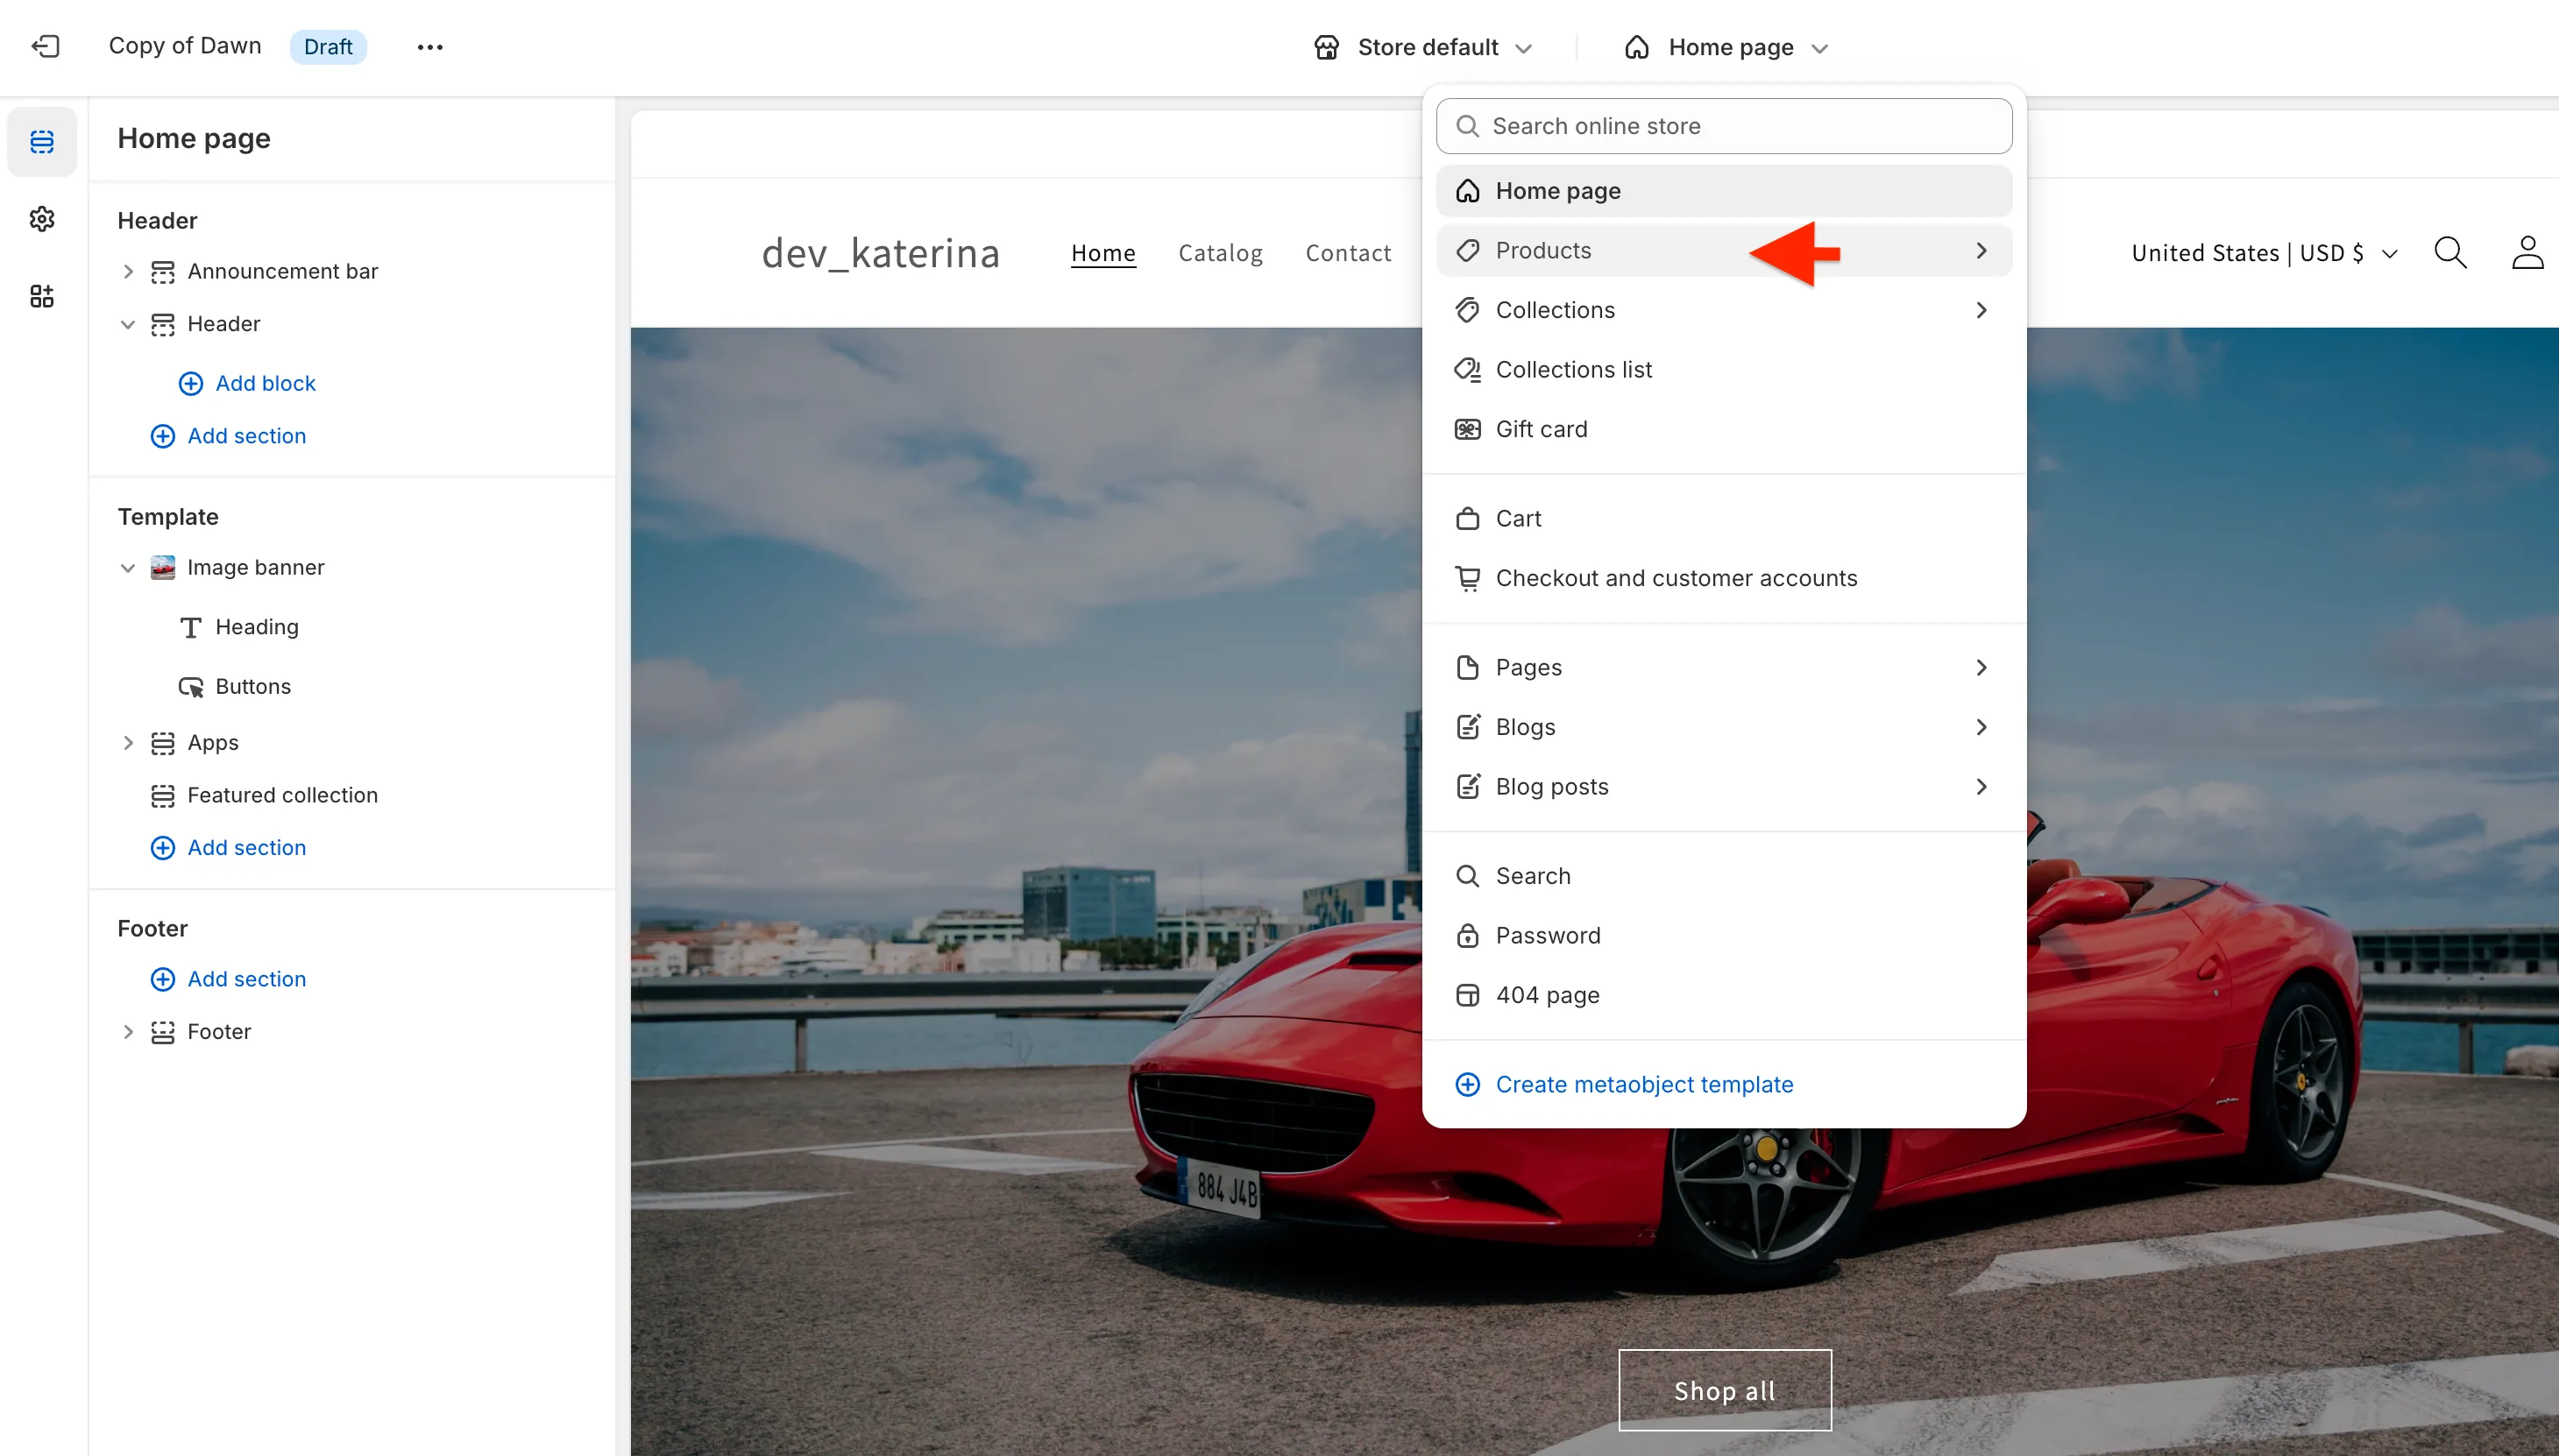Open the theme settings gear icon
The height and width of the screenshot is (1456, 2559).
click(42, 219)
